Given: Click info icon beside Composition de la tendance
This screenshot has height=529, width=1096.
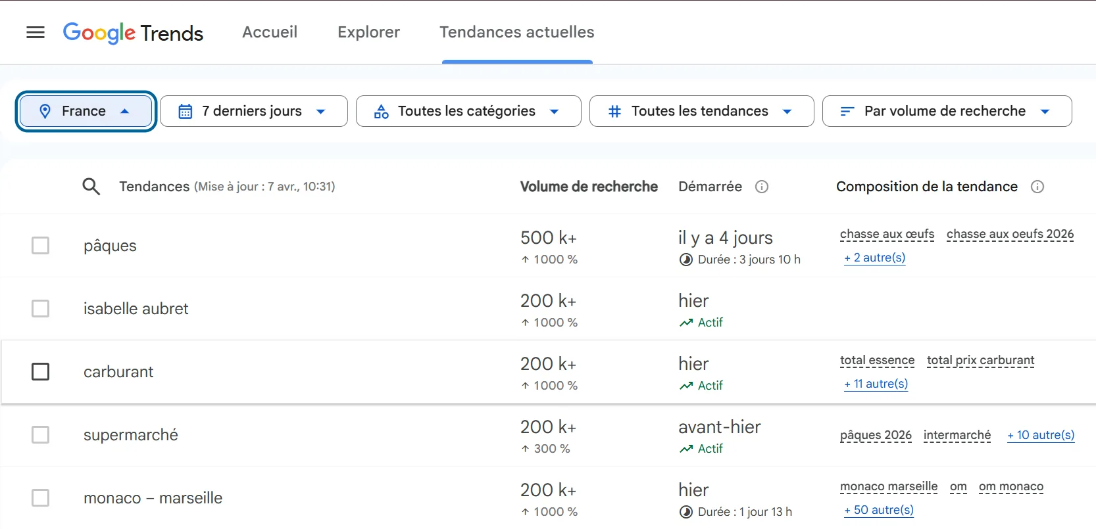Looking at the screenshot, I should 1037,187.
